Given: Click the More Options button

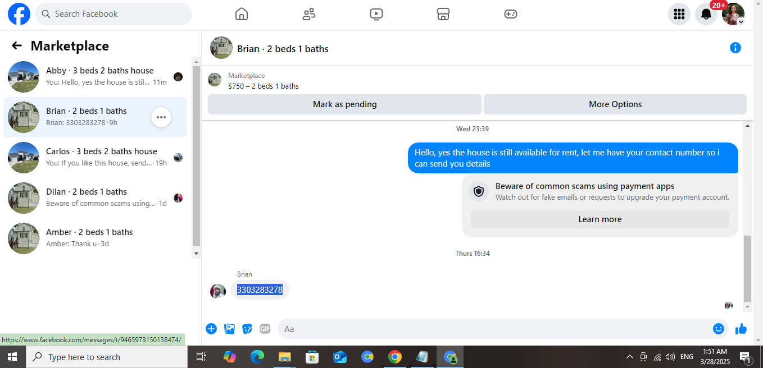Looking at the screenshot, I should coord(615,104).
